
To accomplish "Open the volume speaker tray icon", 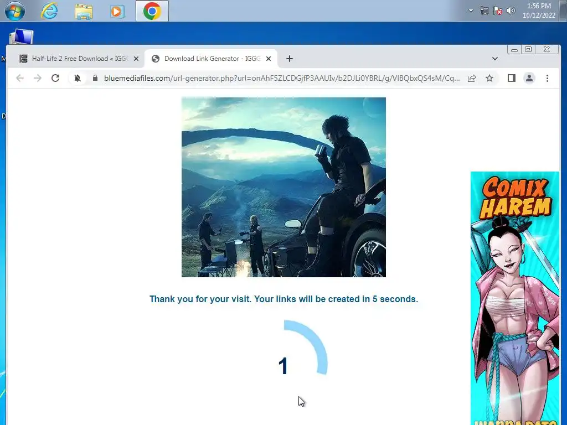I will pyautogui.click(x=511, y=11).
